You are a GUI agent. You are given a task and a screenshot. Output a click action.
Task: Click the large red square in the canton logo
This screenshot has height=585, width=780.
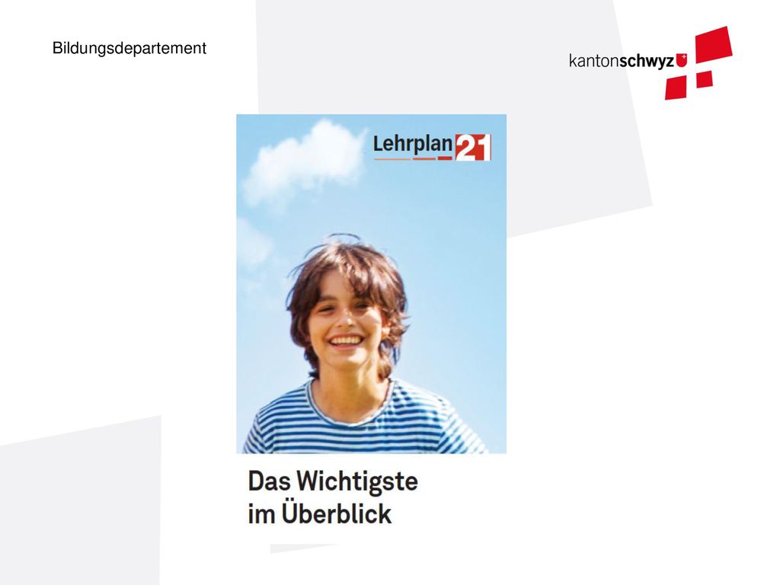click(x=714, y=45)
